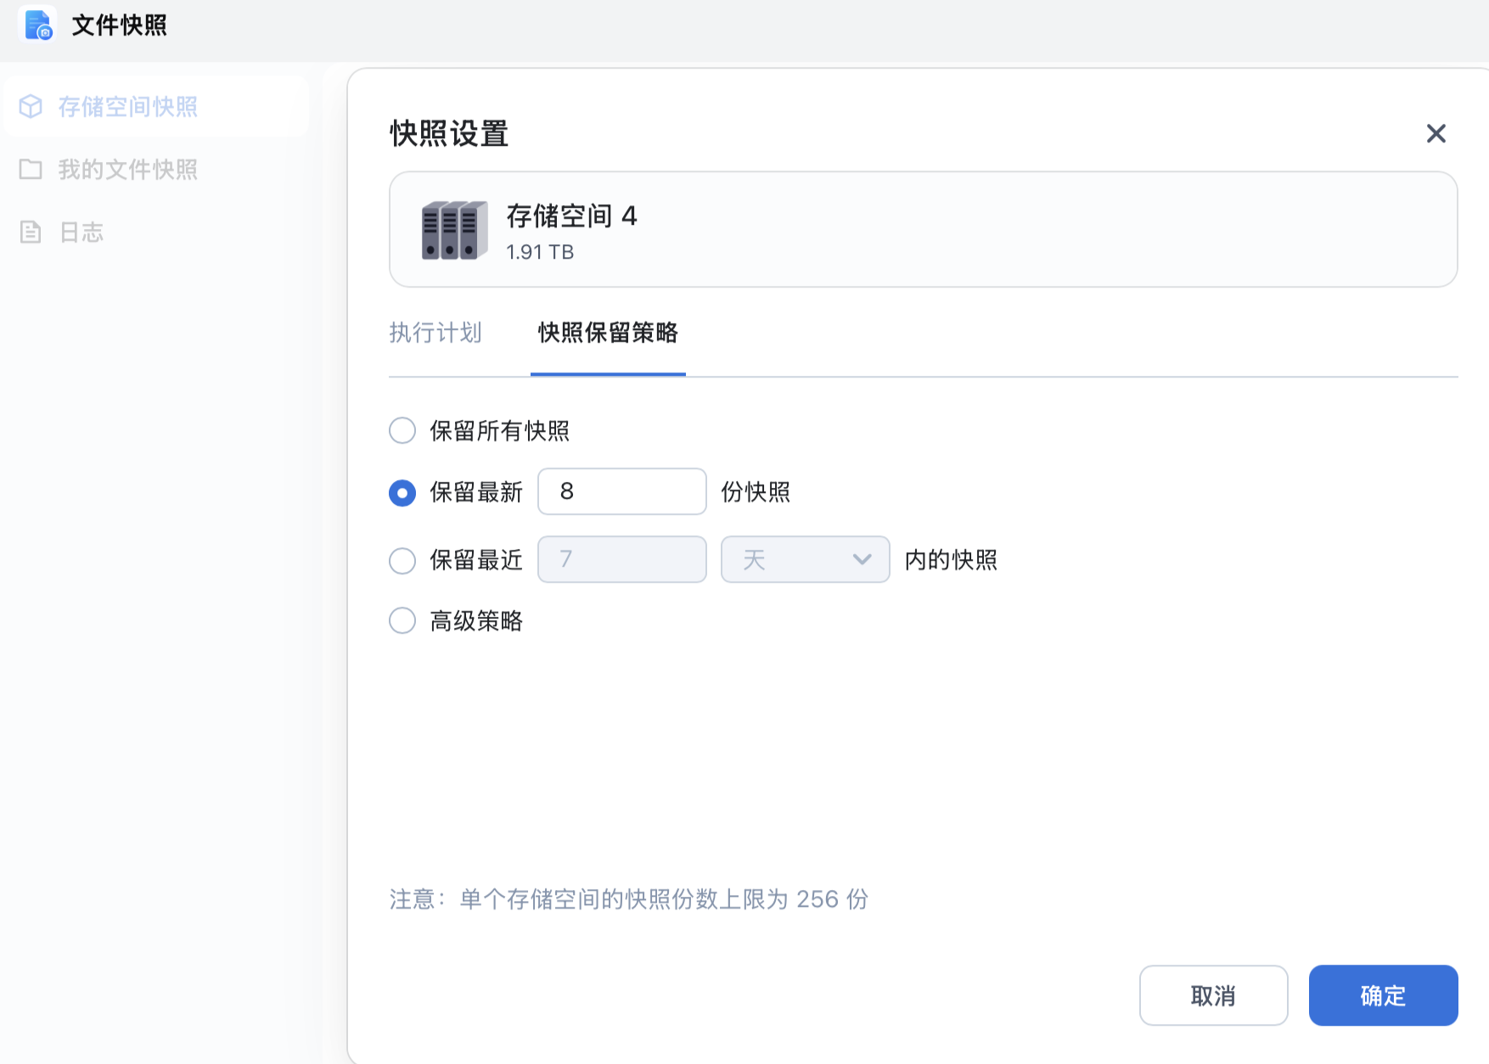Open 我的文件快照 in the sidebar
This screenshot has height=1064, width=1489.
127,170
